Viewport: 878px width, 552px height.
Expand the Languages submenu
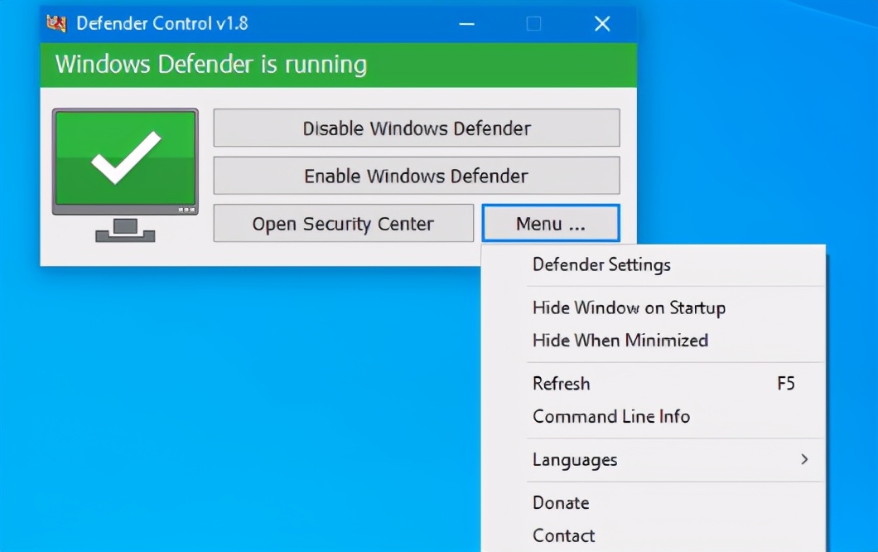pyautogui.click(x=654, y=459)
